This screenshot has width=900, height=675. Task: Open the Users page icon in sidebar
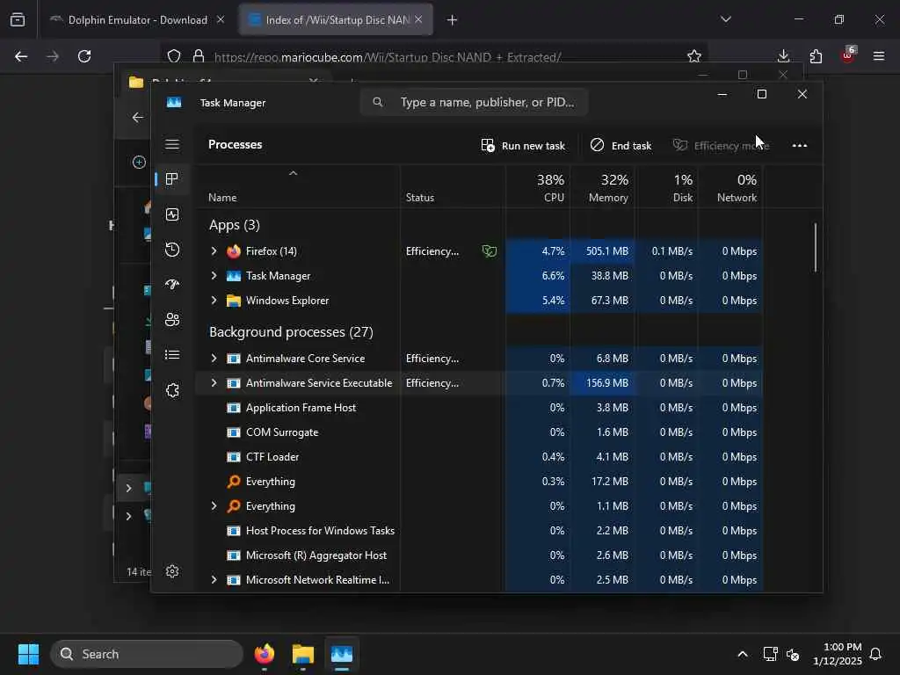coord(172,320)
